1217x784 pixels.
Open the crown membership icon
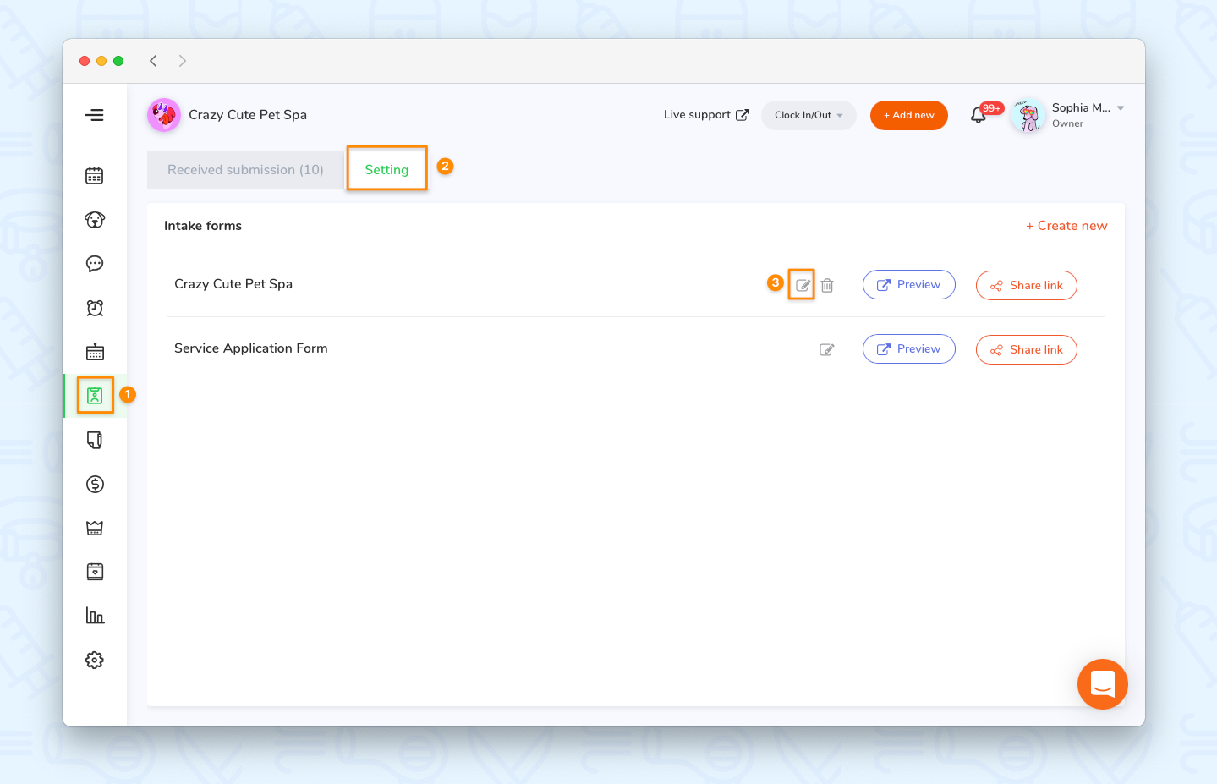95,528
